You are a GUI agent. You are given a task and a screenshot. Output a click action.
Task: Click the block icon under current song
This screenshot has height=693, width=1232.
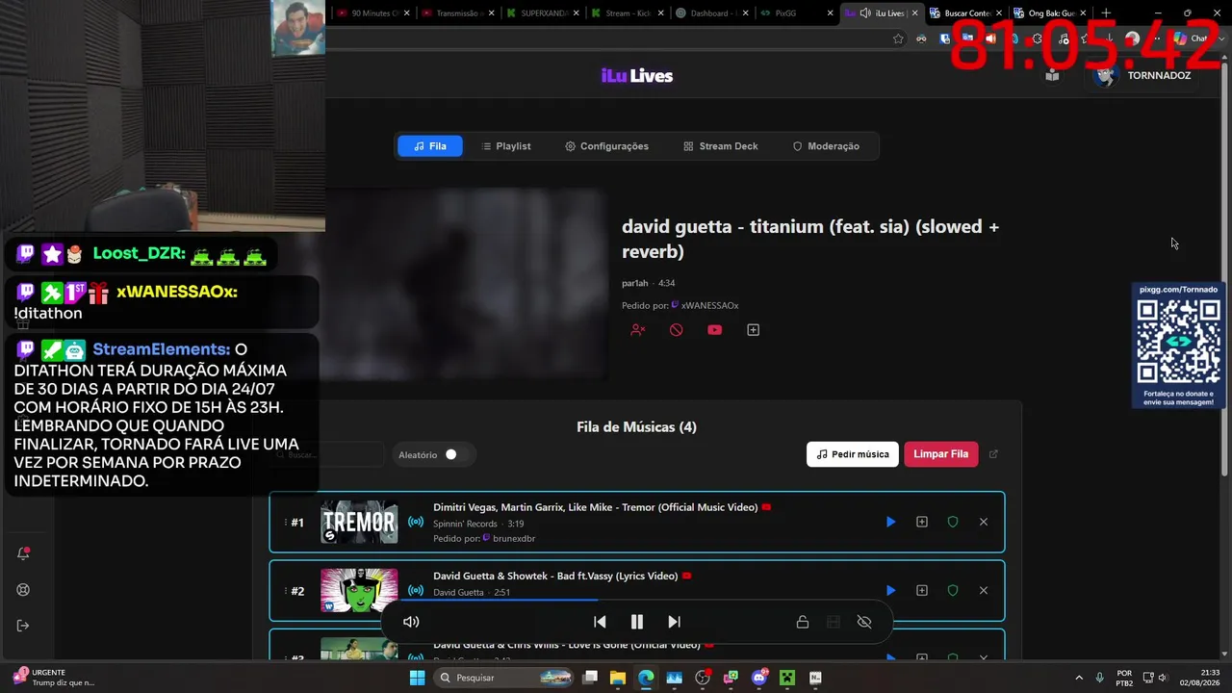point(676,330)
